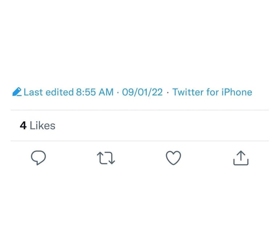Viewport: 279px width, 251px height.
Task: Tap the retweet arrows icon
Action: pyautogui.click(x=106, y=158)
